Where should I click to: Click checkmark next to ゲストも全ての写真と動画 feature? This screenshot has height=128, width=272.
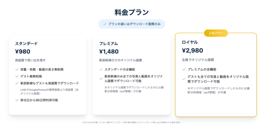pos(184,79)
